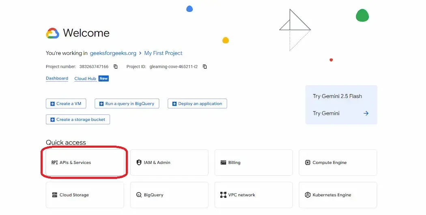The width and height of the screenshot is (426, 215).
Task: Expand the breadcrumb chevron after geeksforgeeks.org
Action: (x=140, y=53)
